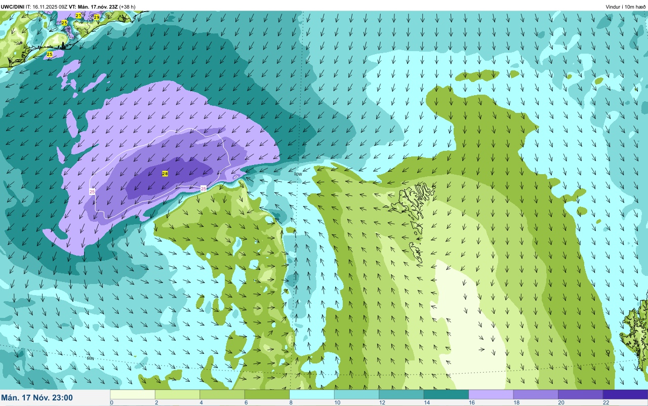Click yellow 25 label right beside the 27
The image size is (648, 406).
coord(64,23)
